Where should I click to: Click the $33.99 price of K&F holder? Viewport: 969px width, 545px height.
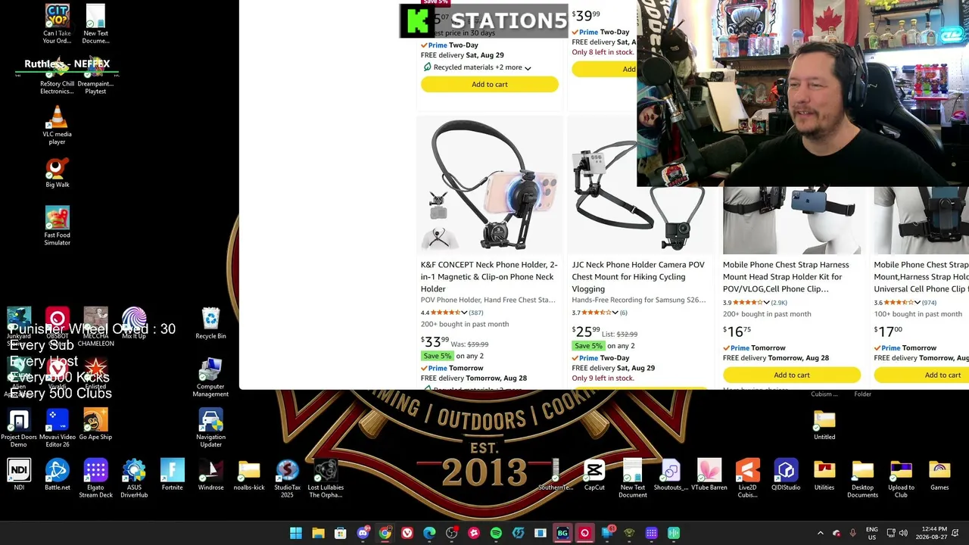[435, 342]
